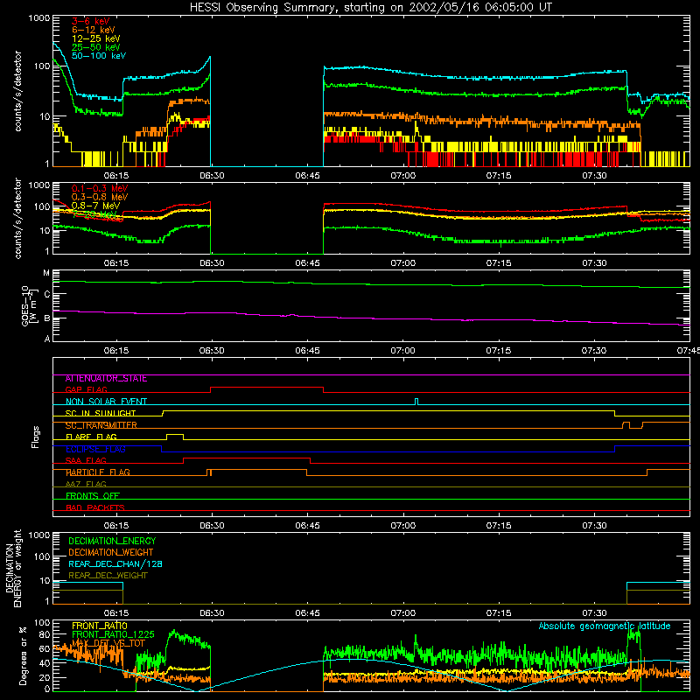Select the 3-6 keV legend label
Screen dimensions: 700x700
[x=91, y=21]
